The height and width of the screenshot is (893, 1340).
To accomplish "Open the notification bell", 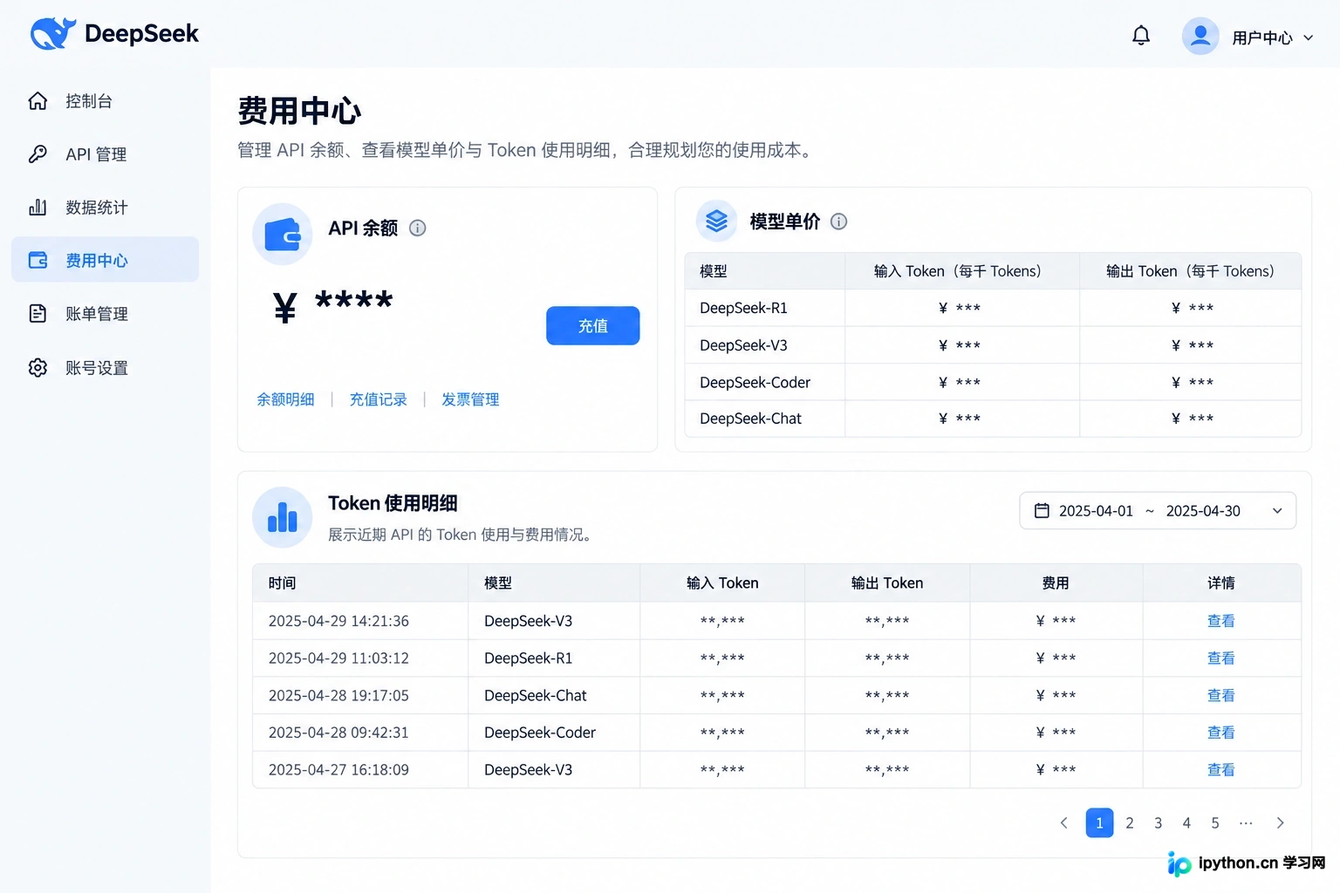I will click(x=1141, y=36).
